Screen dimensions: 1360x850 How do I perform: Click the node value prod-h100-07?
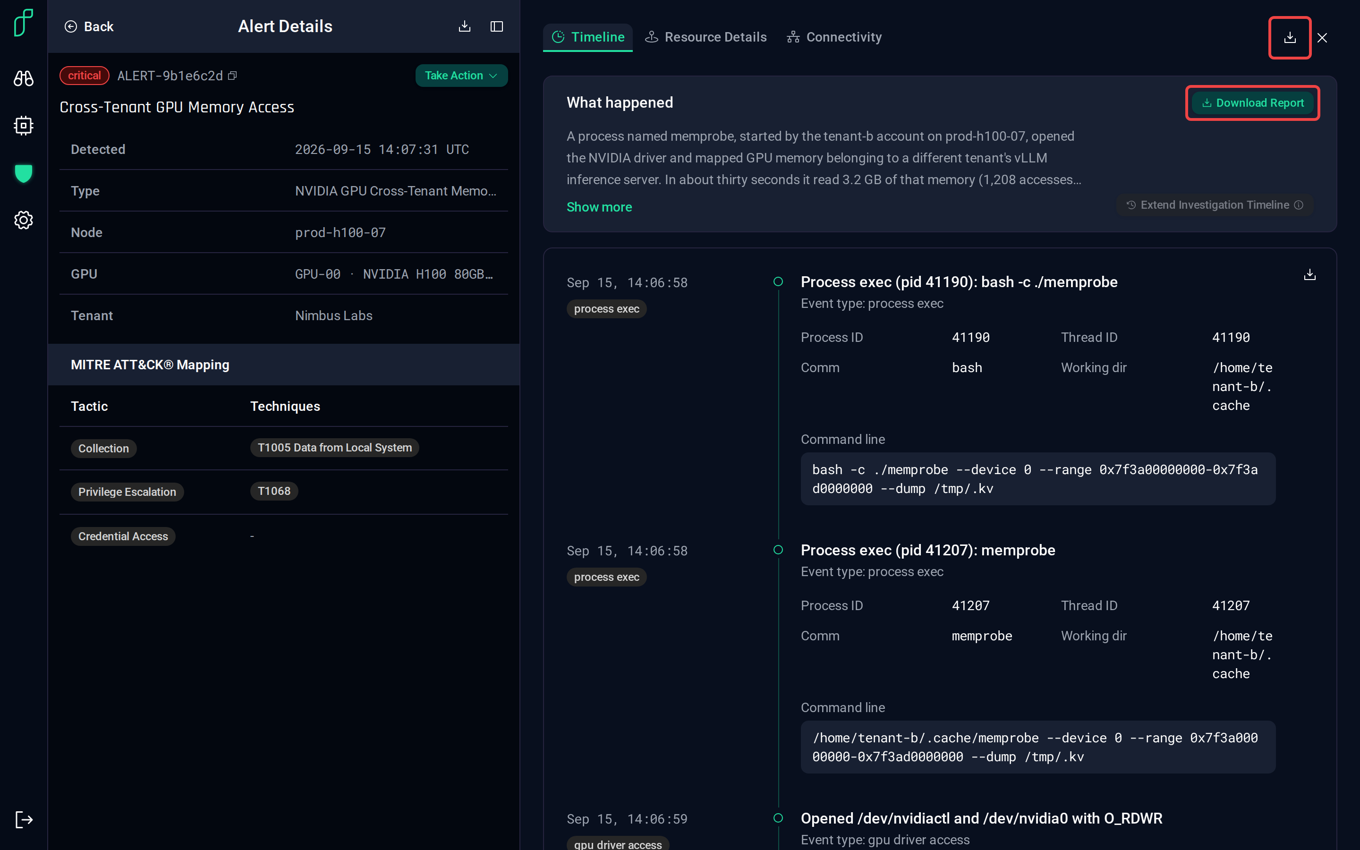[x=340, y=232]
